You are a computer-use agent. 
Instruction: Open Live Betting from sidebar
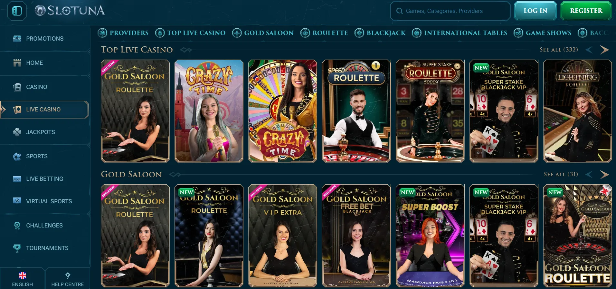(x=44, y=179)
